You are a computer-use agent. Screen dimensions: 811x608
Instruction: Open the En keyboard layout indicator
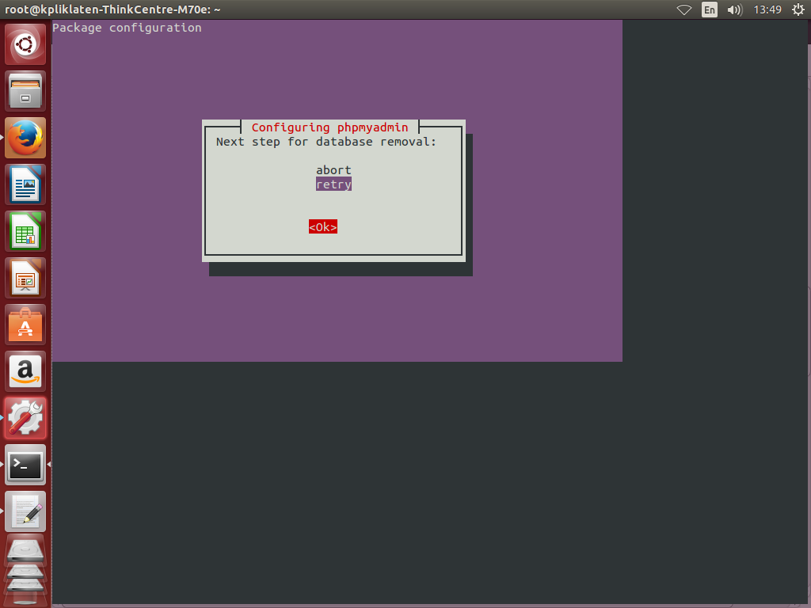(x=709, y=9)
